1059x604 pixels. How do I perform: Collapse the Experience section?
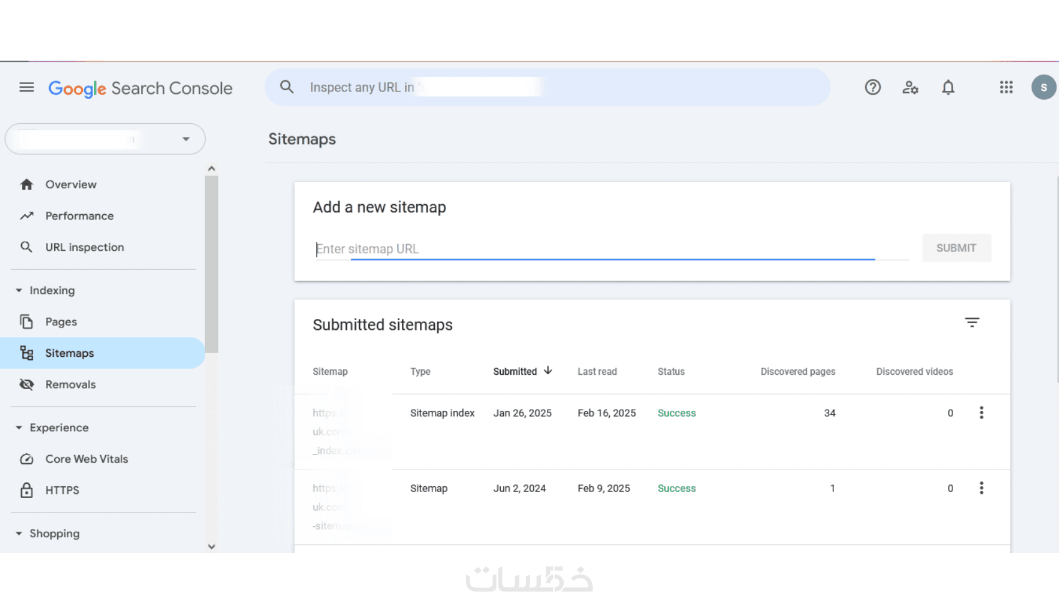[x=19, y=428]
